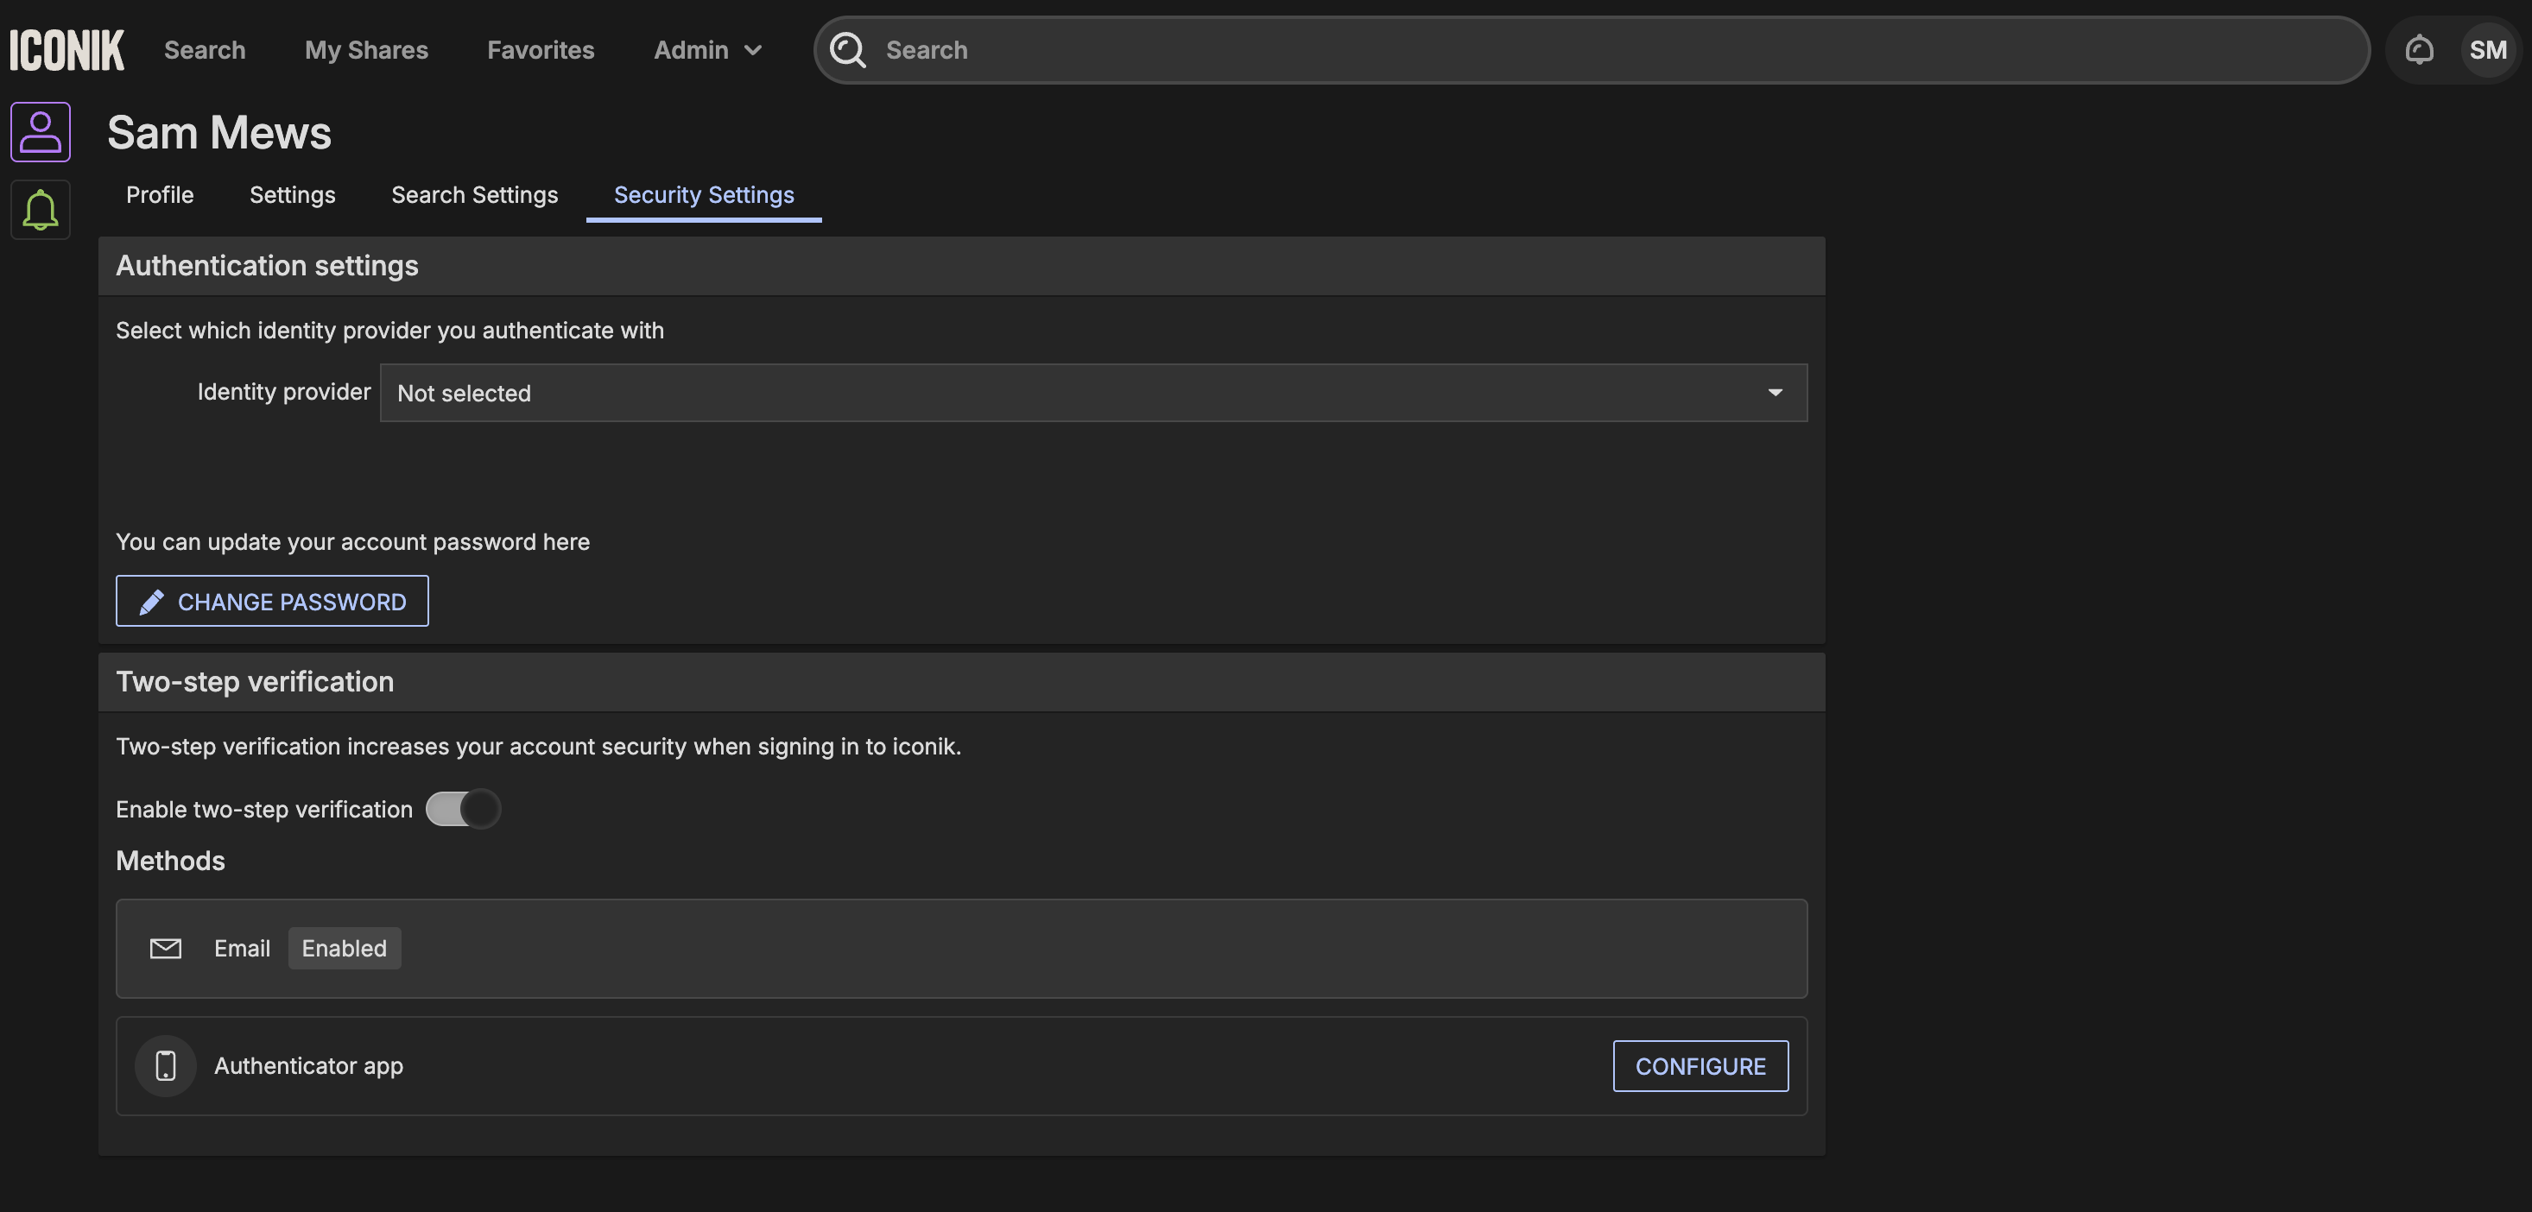Click Configure for Authenticator app

1700,1065
